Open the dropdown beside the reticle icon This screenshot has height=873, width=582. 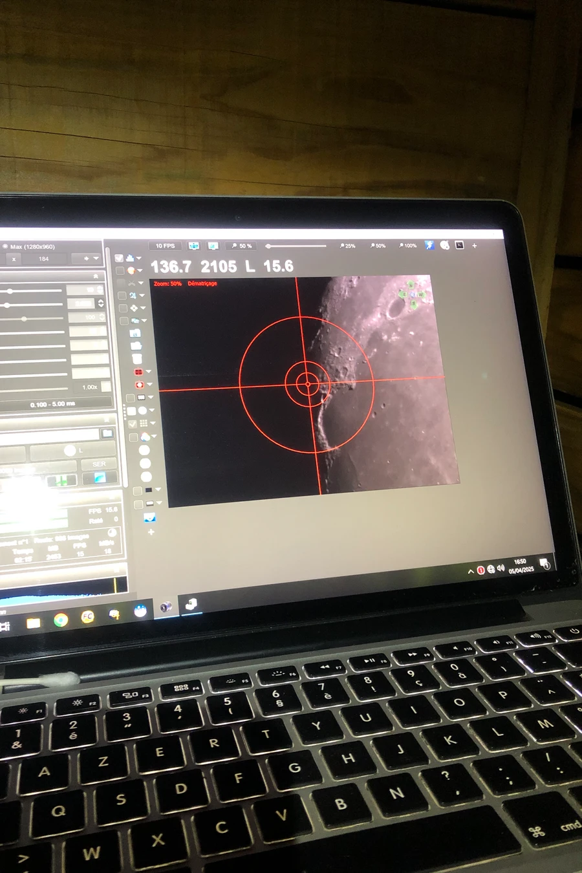150,384
